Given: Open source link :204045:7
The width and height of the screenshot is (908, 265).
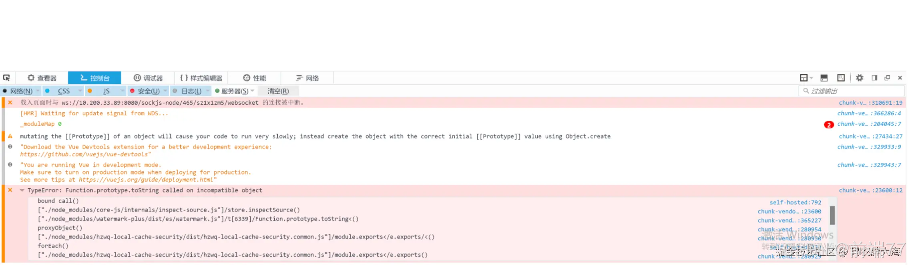Looking at the screenshot, I should tap(869, 124).
